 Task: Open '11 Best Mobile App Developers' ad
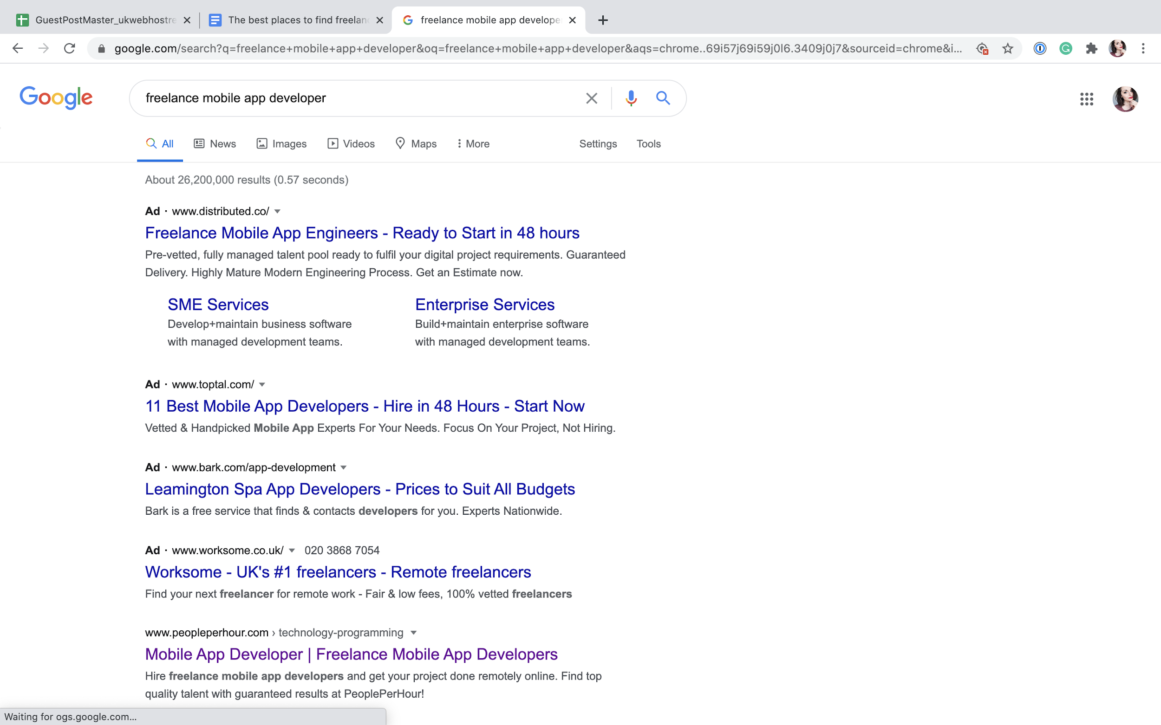pos(365,406)
